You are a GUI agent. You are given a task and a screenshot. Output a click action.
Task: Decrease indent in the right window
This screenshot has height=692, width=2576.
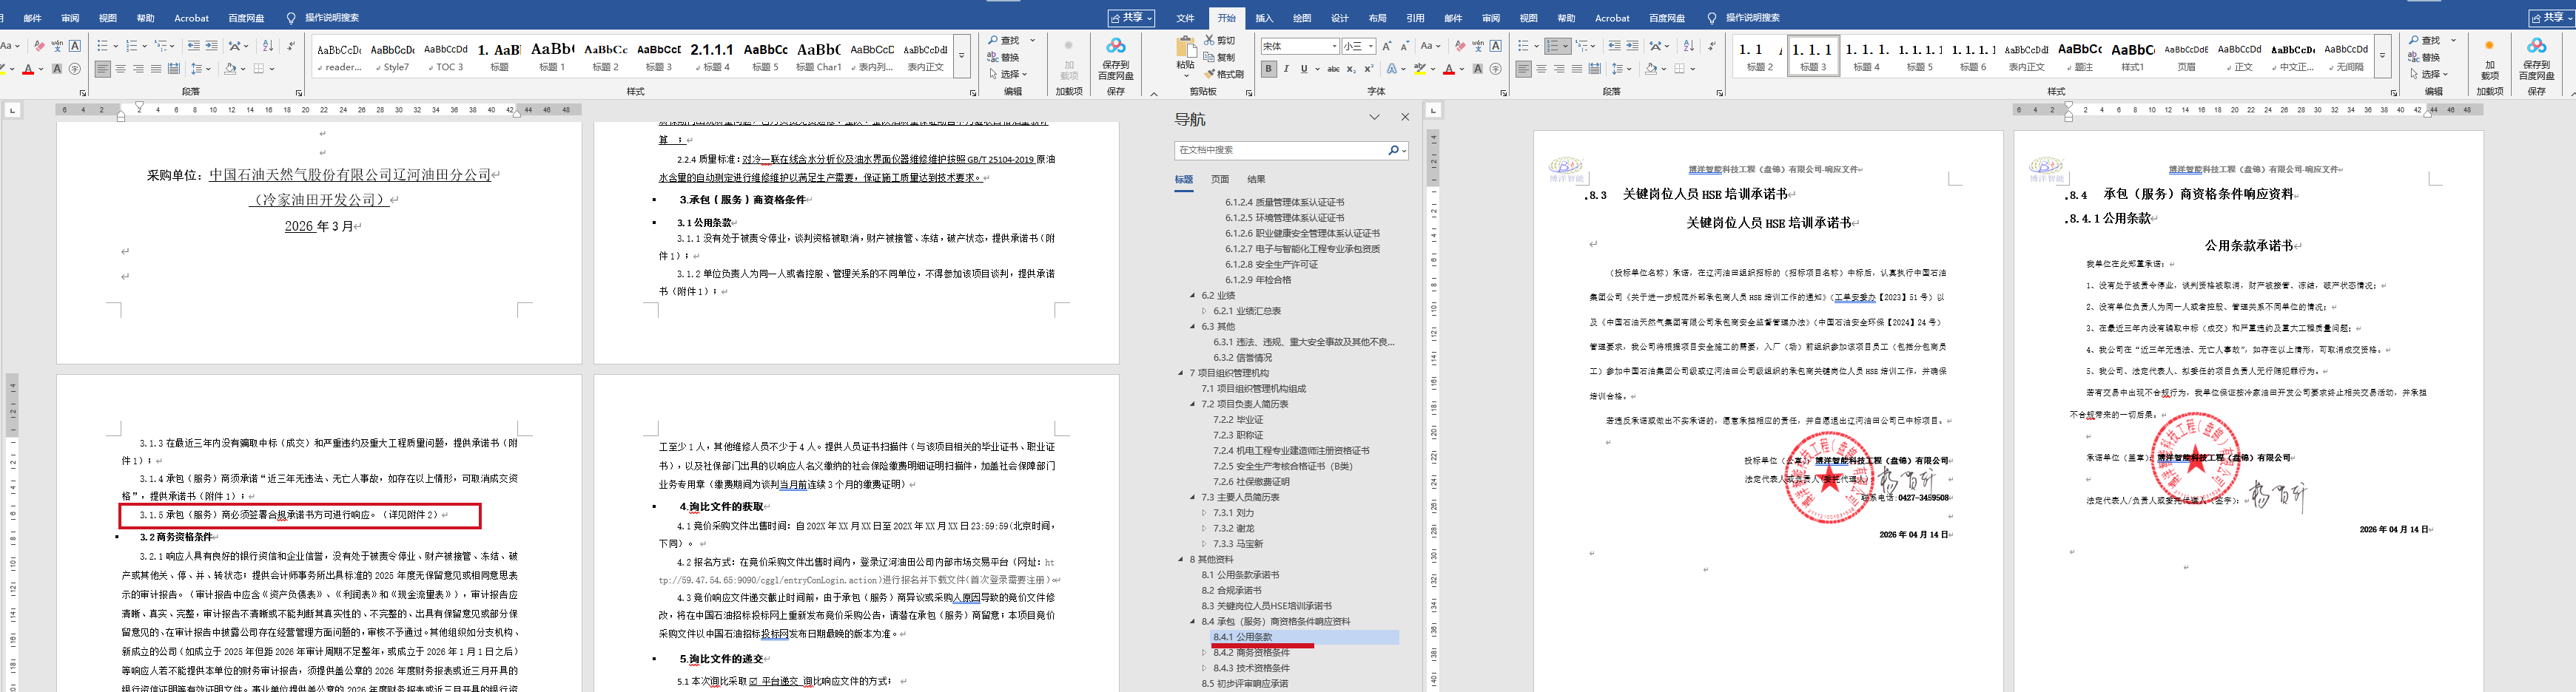[1614, 46]
